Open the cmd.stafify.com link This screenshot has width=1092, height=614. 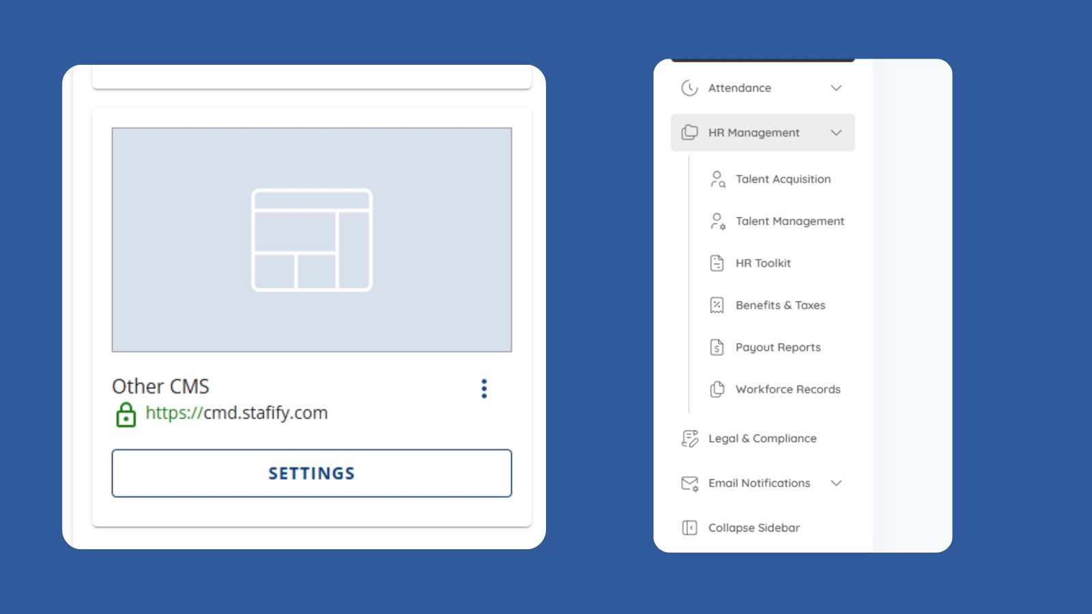[x=236, y=413]
